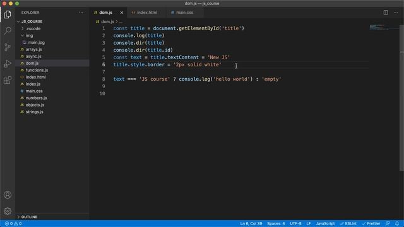Close the dom.js tab

point(122,13)
